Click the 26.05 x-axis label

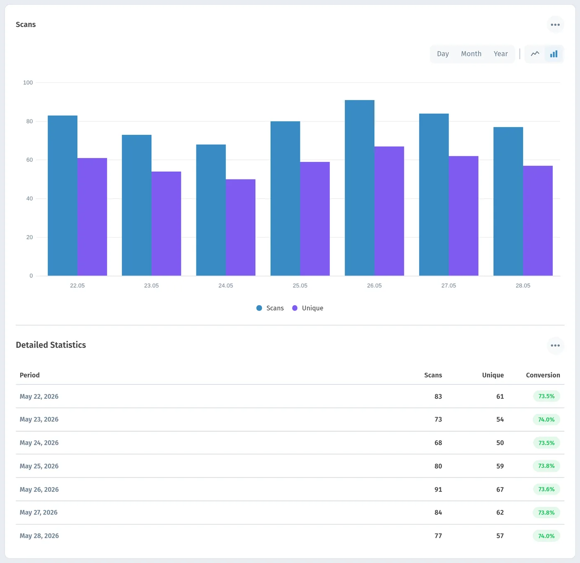(x=375, y=286)
